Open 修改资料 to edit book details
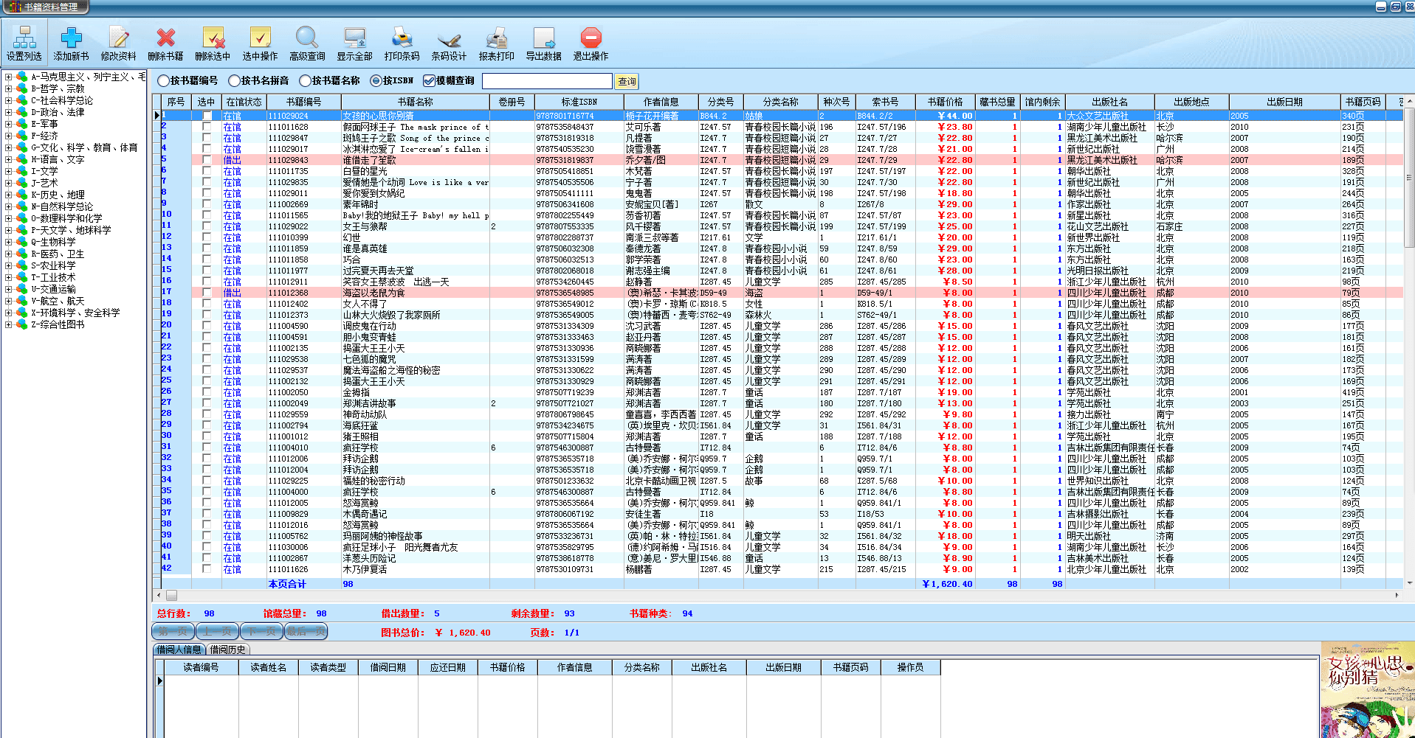Screen dimensions: 1415x738 pyautogui.click(x=118, y=43)
